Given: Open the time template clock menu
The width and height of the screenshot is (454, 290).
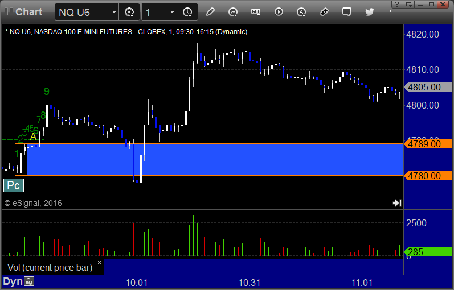Looking at the screenshot, I should 187,12.
